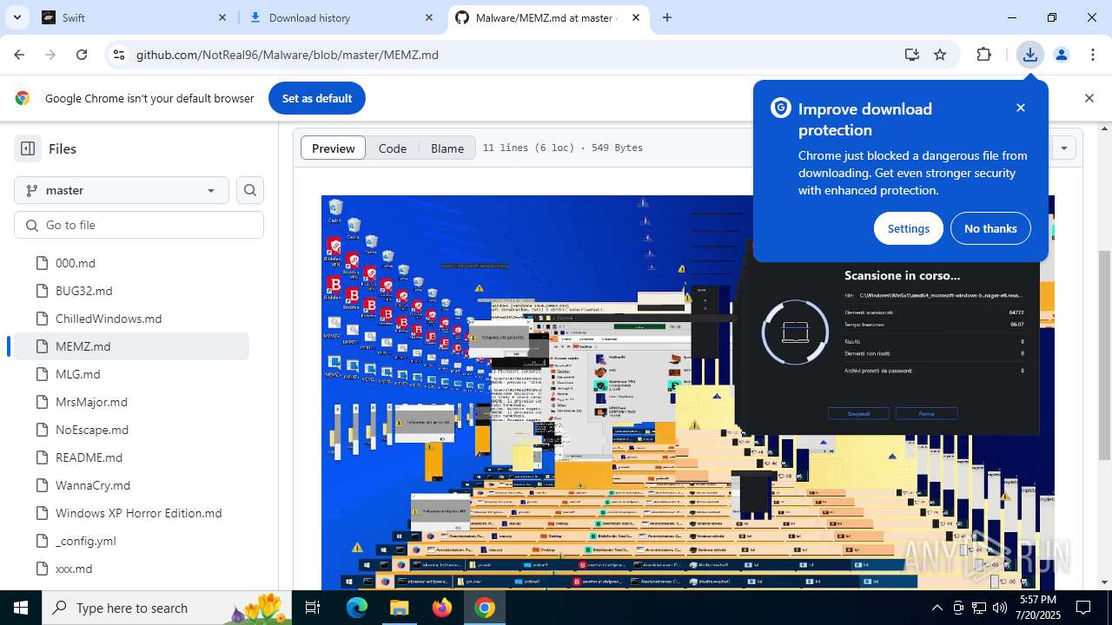Viewport: 1112px width, 625px height.
Task: Click the taskbar search box
Action: (x=168, y=608)
